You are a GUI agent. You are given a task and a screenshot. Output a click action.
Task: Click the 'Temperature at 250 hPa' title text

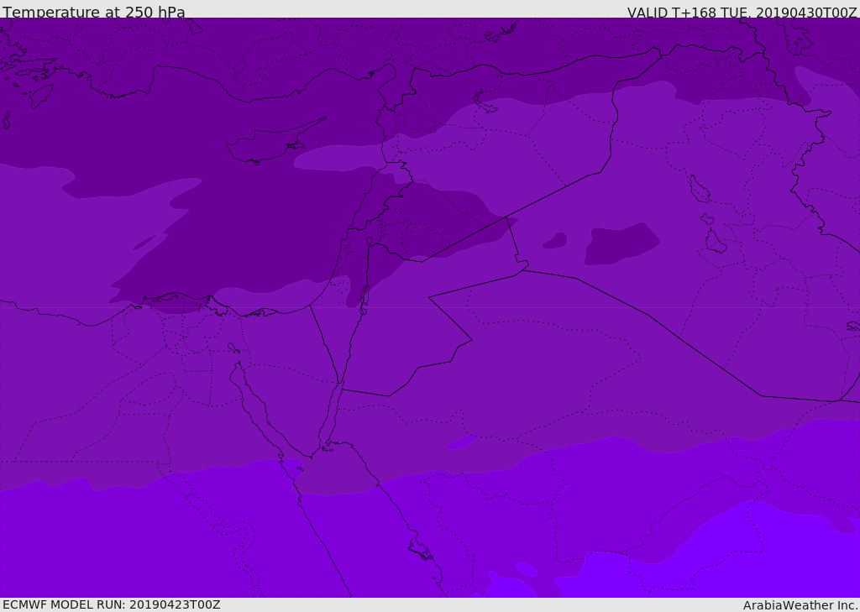point(94,12)
